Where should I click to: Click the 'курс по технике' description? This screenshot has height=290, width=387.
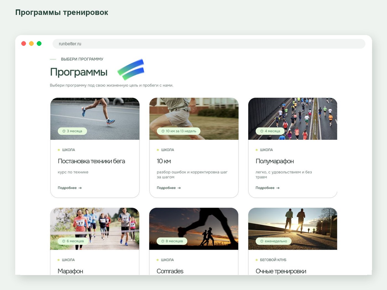pos(73,172)
